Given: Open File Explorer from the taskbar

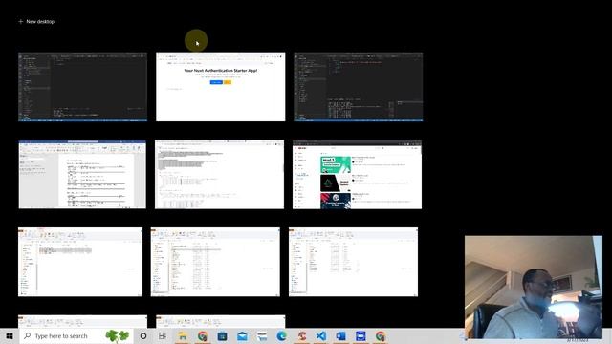Looking at the screenshot, I should [183, 335].
